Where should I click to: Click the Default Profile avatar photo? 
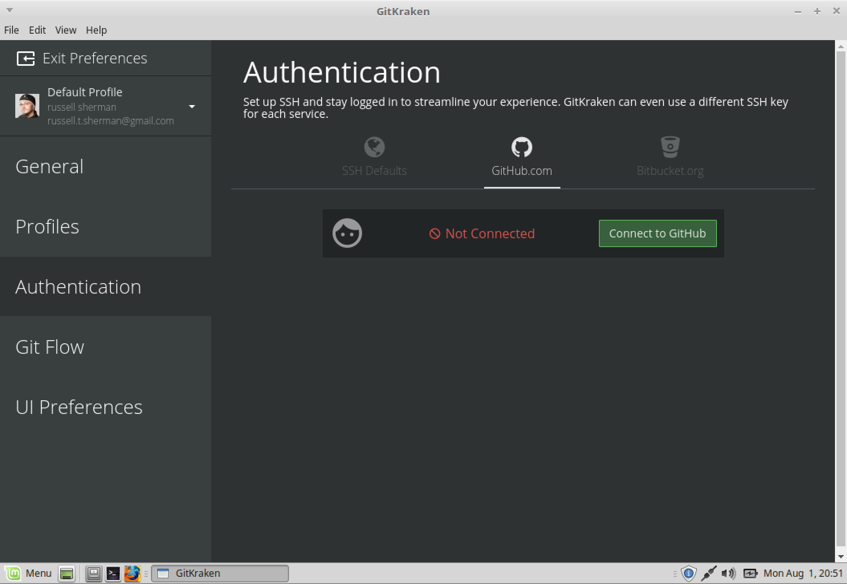[27, 106]
